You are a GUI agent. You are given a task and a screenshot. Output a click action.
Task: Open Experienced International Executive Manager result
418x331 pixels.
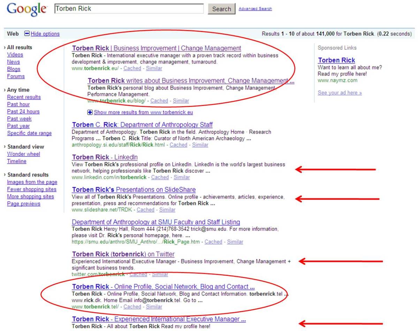tap(159, 319)
